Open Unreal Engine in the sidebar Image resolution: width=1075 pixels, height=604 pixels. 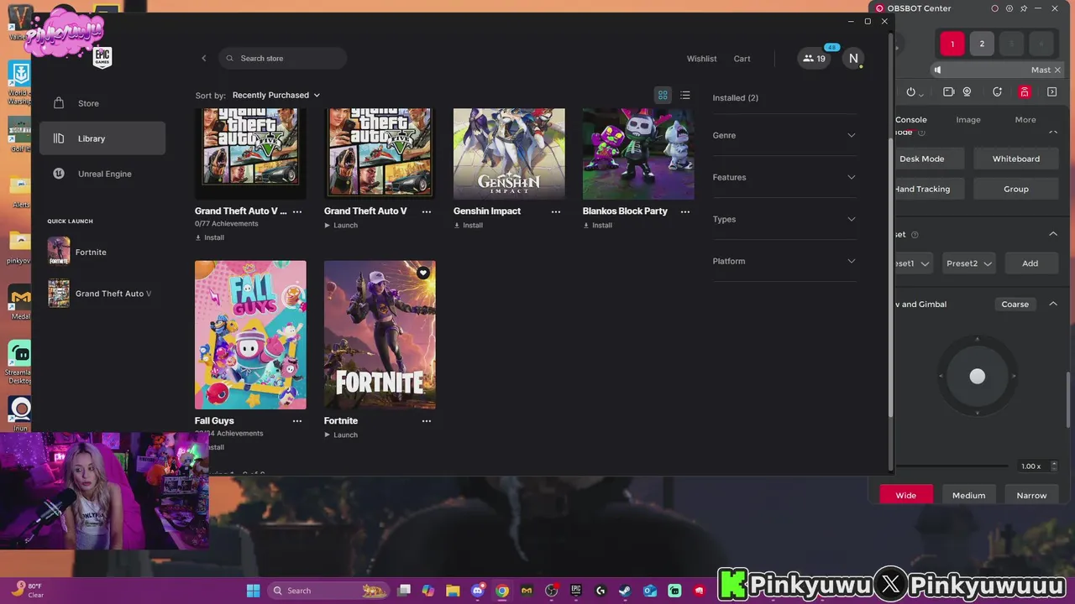coord(102,174)
